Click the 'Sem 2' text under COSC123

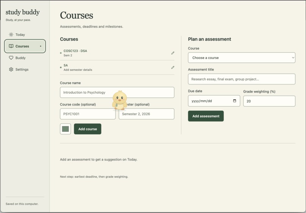[68, 56]
